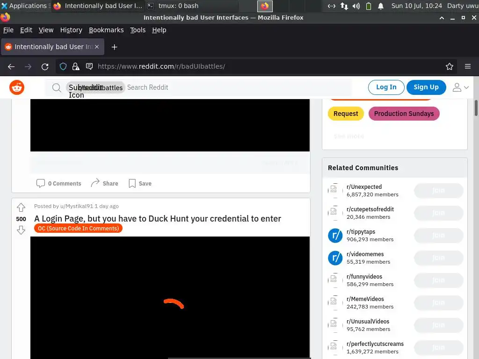Select the Request flair filter
This screenshot has width=479, height=359.
346,114
